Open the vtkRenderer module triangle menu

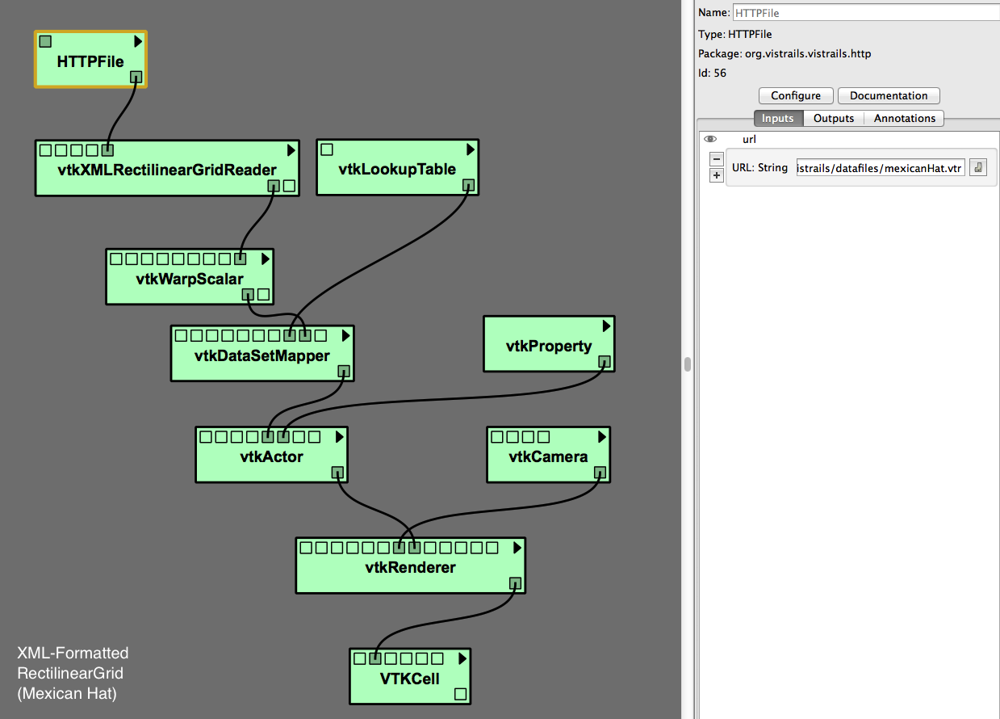pyautogui.click(x=517, y=548)
